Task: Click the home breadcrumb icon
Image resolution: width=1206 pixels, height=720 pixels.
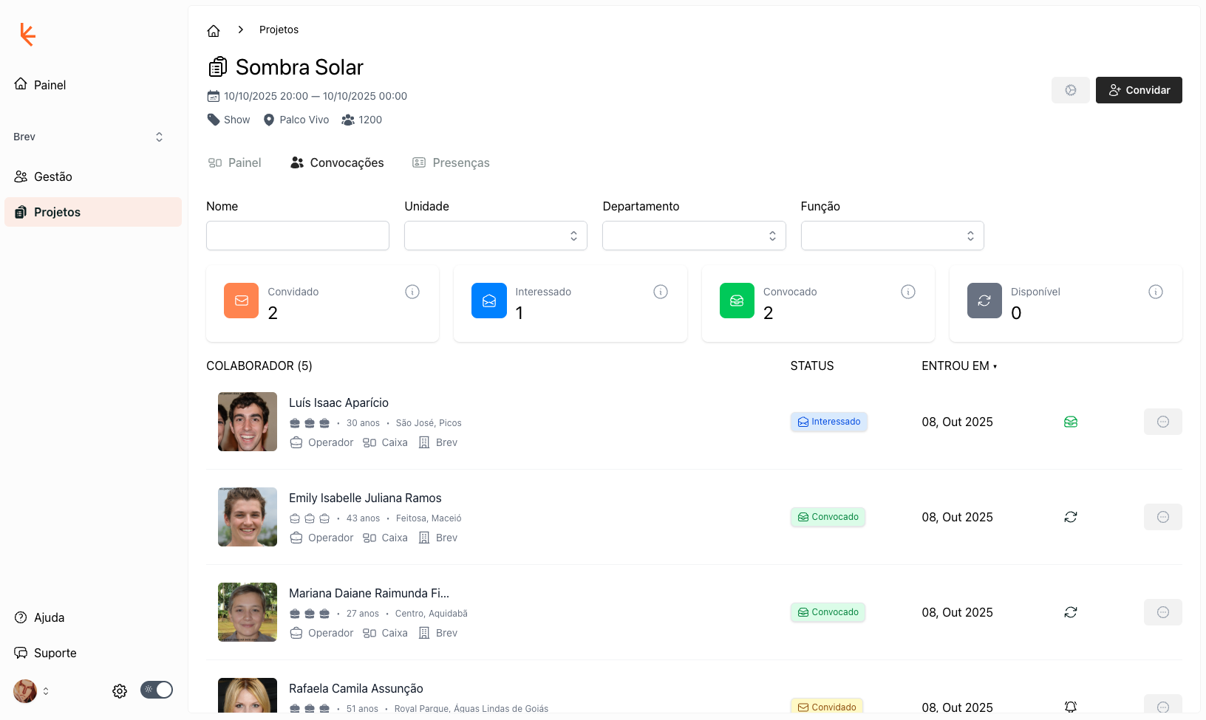Action: coord(214,30)
